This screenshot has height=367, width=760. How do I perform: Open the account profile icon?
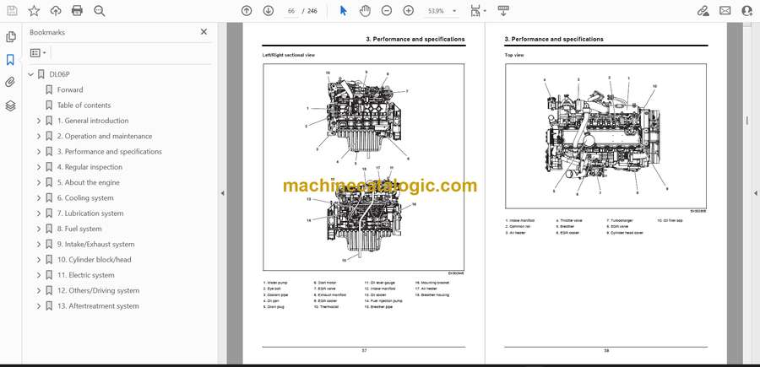pyautogui.click(x=747, y=11)
